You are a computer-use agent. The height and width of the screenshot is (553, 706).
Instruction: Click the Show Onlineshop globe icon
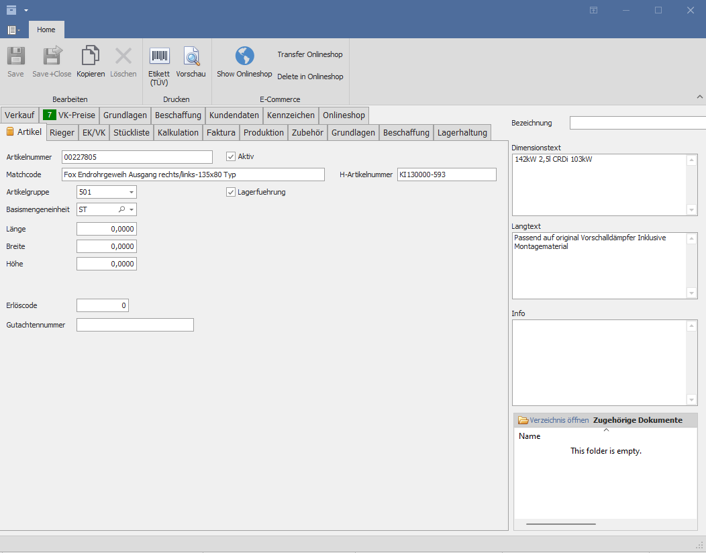tap(244, 56)
